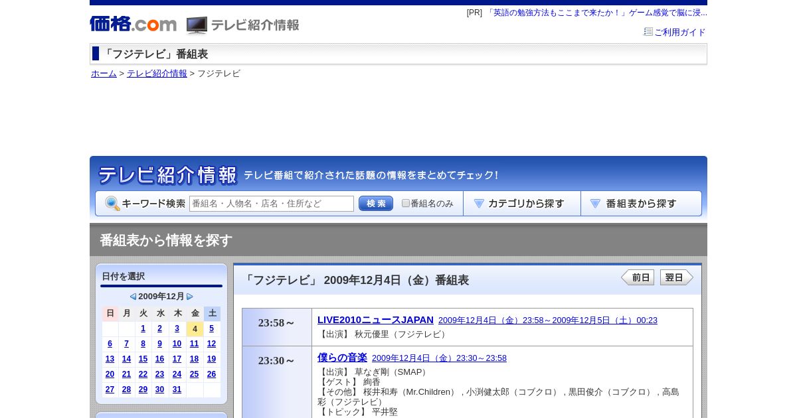Click the magnifier icon beside キーワード検索
Image resolution: width=797 pixels, height=418 pixels.
tap(112, 204)
